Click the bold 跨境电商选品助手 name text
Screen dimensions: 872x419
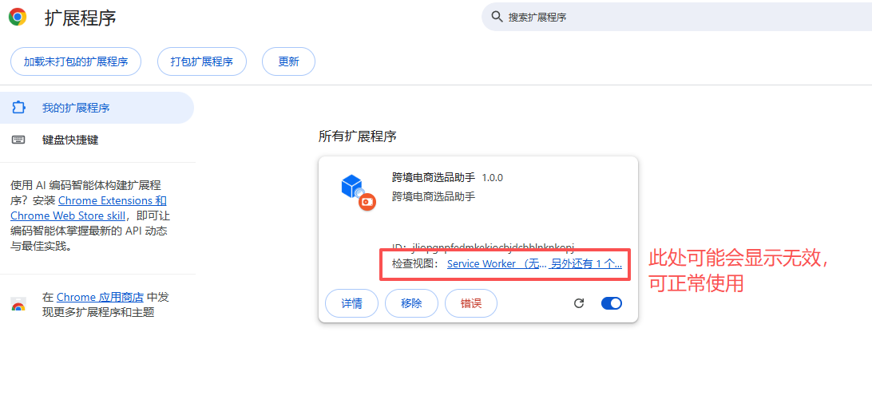(x=434, y=178)
